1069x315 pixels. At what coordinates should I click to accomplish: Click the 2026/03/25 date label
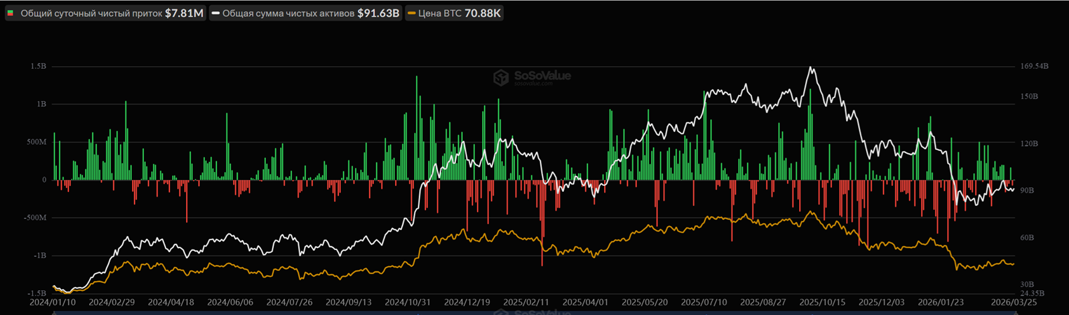1013,302
